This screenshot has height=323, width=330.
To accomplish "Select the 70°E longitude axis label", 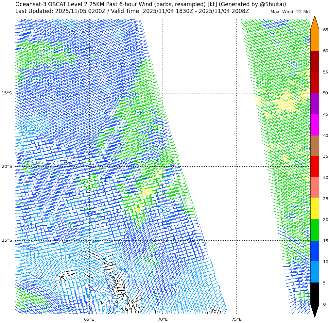I will click(163, 319).
